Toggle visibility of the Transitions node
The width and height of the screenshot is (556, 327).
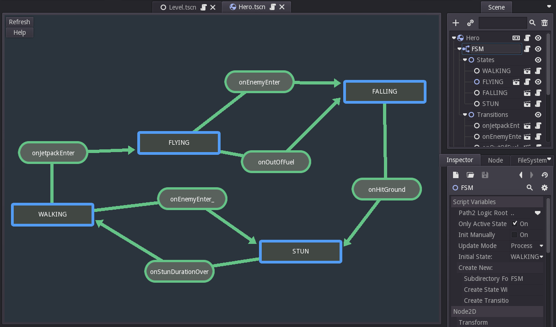(538, 115)
